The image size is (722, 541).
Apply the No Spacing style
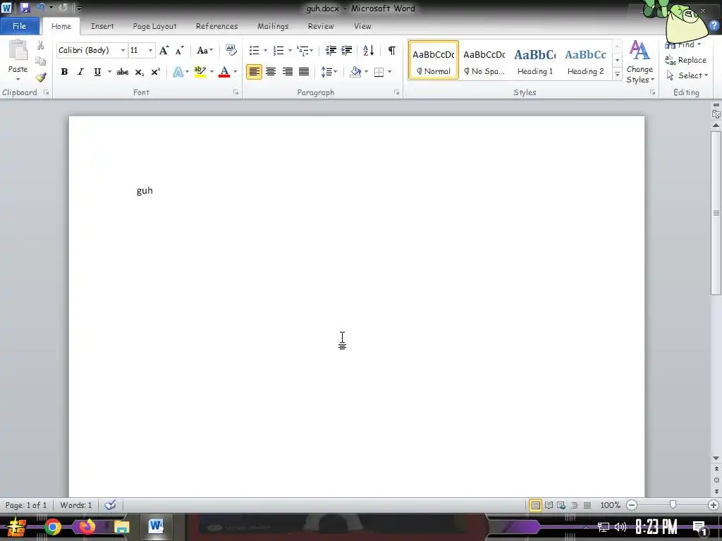pos(484,61)
